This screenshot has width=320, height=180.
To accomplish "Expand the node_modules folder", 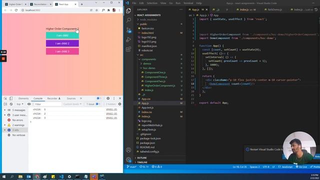I will coord(148,19).
